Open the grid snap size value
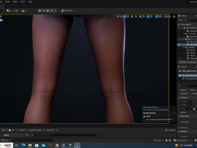The width and height of the screenshot is (197, 148). (x=143, y=16)
